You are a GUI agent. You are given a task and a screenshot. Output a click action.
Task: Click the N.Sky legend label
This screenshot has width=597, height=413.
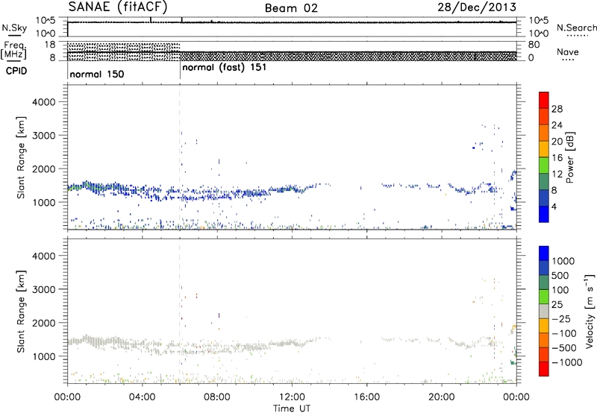14,28
